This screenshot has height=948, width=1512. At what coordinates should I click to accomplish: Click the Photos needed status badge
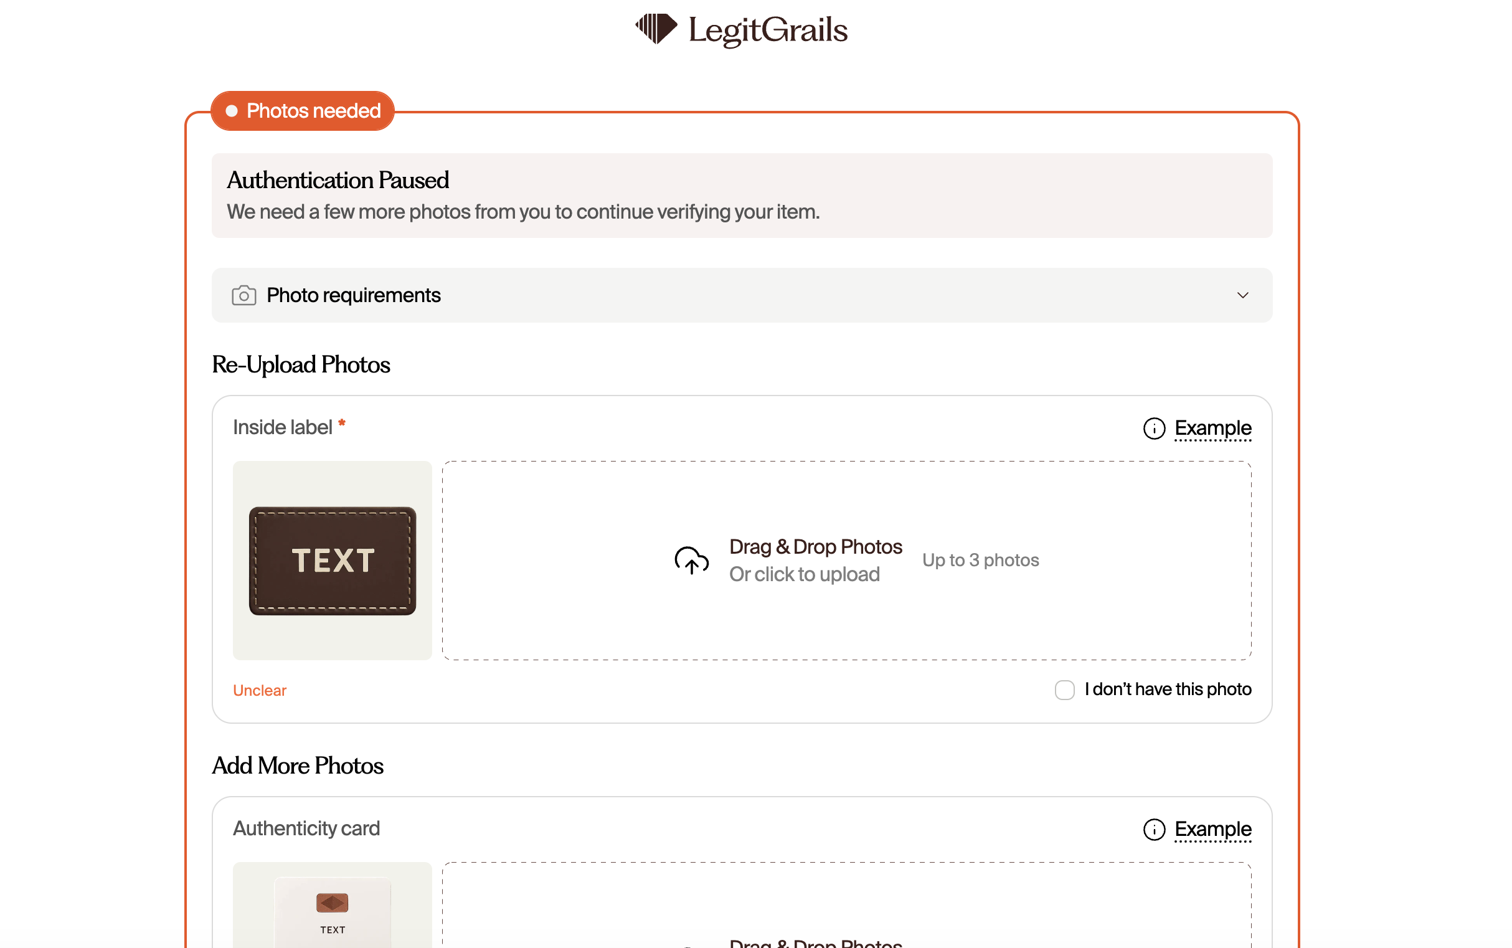tap(303, 111)
